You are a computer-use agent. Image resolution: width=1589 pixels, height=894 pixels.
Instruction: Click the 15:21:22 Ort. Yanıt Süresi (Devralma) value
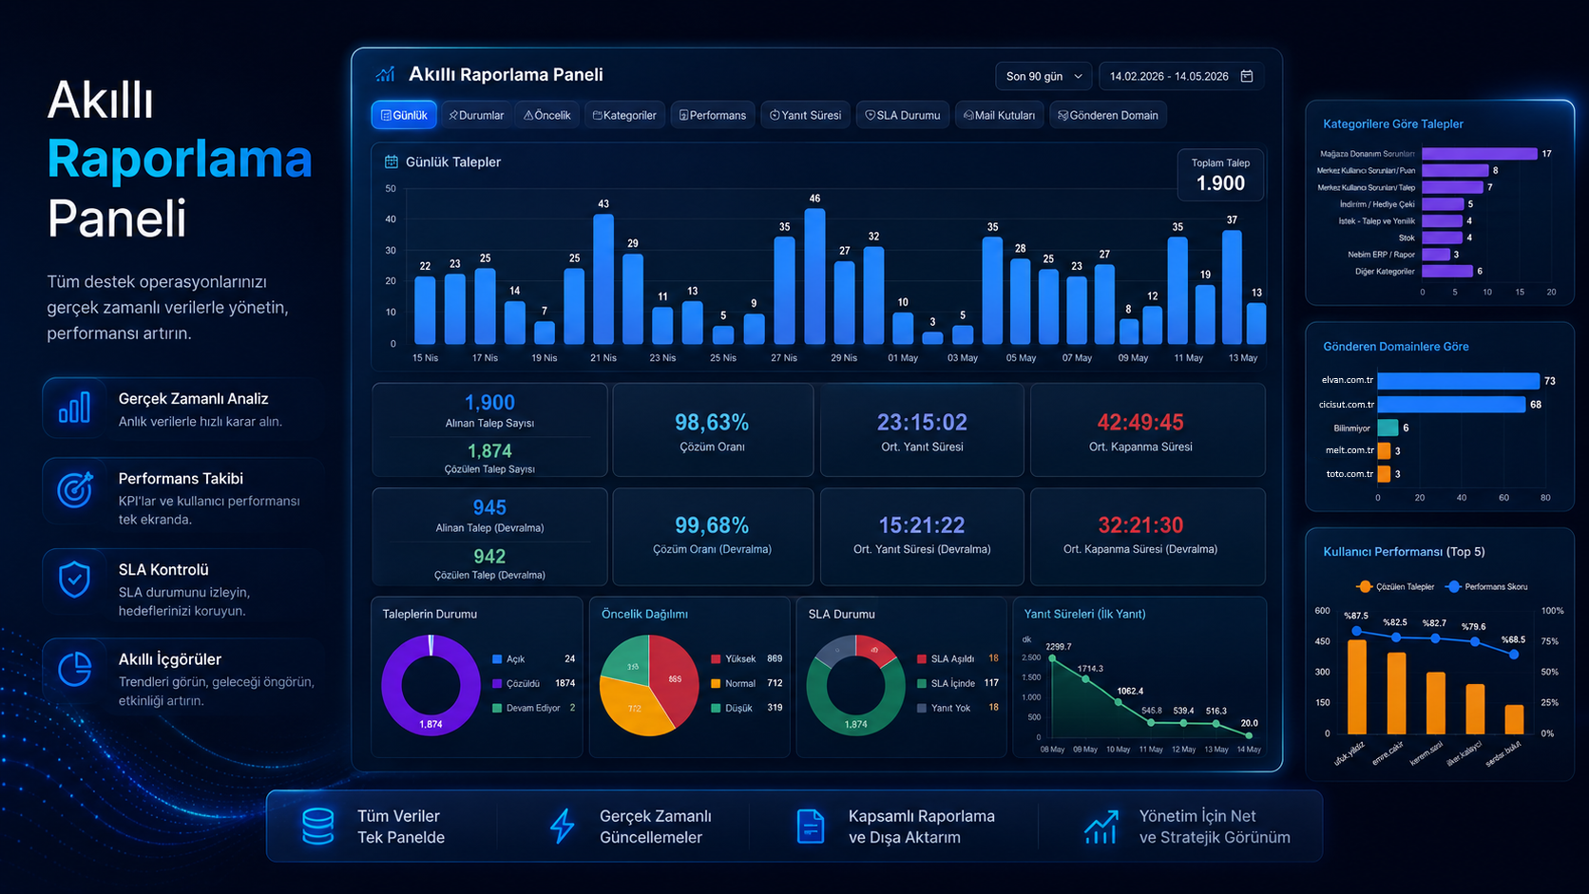[922, 525]
